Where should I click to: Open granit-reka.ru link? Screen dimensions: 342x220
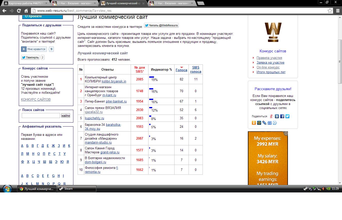tap(110, 152)
